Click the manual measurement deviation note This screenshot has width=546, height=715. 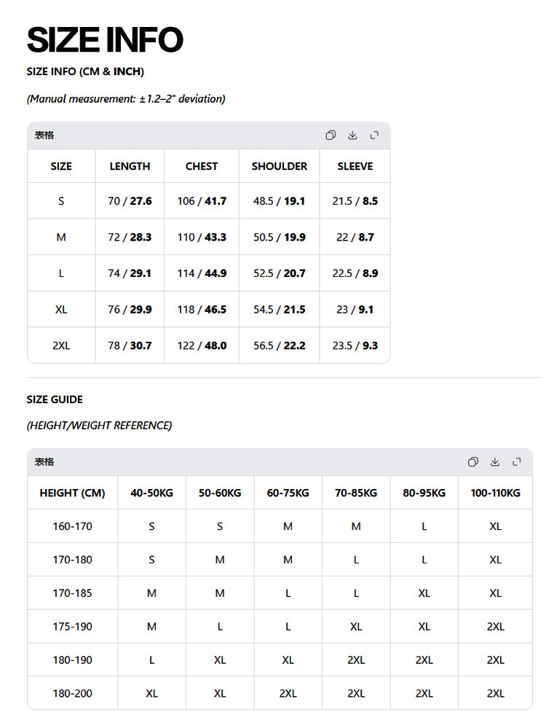(126, 99)
